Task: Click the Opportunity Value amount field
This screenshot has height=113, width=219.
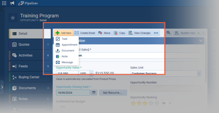Action: click(x=67, y=73)
